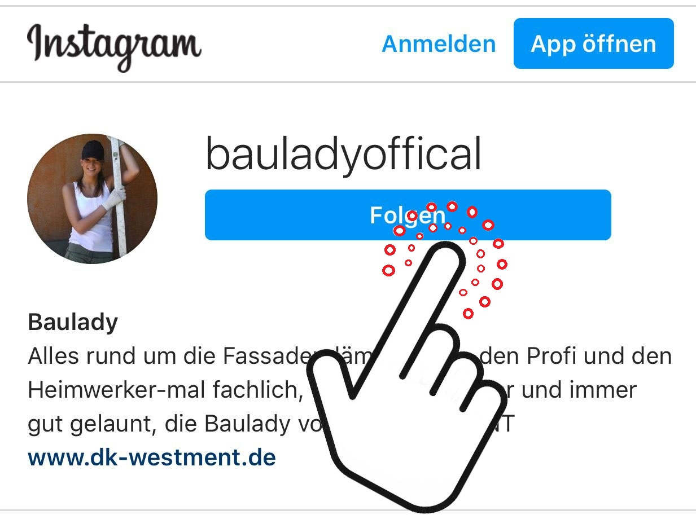Open the Anmelden login link
696x528 pixels.
pos(439,44)
